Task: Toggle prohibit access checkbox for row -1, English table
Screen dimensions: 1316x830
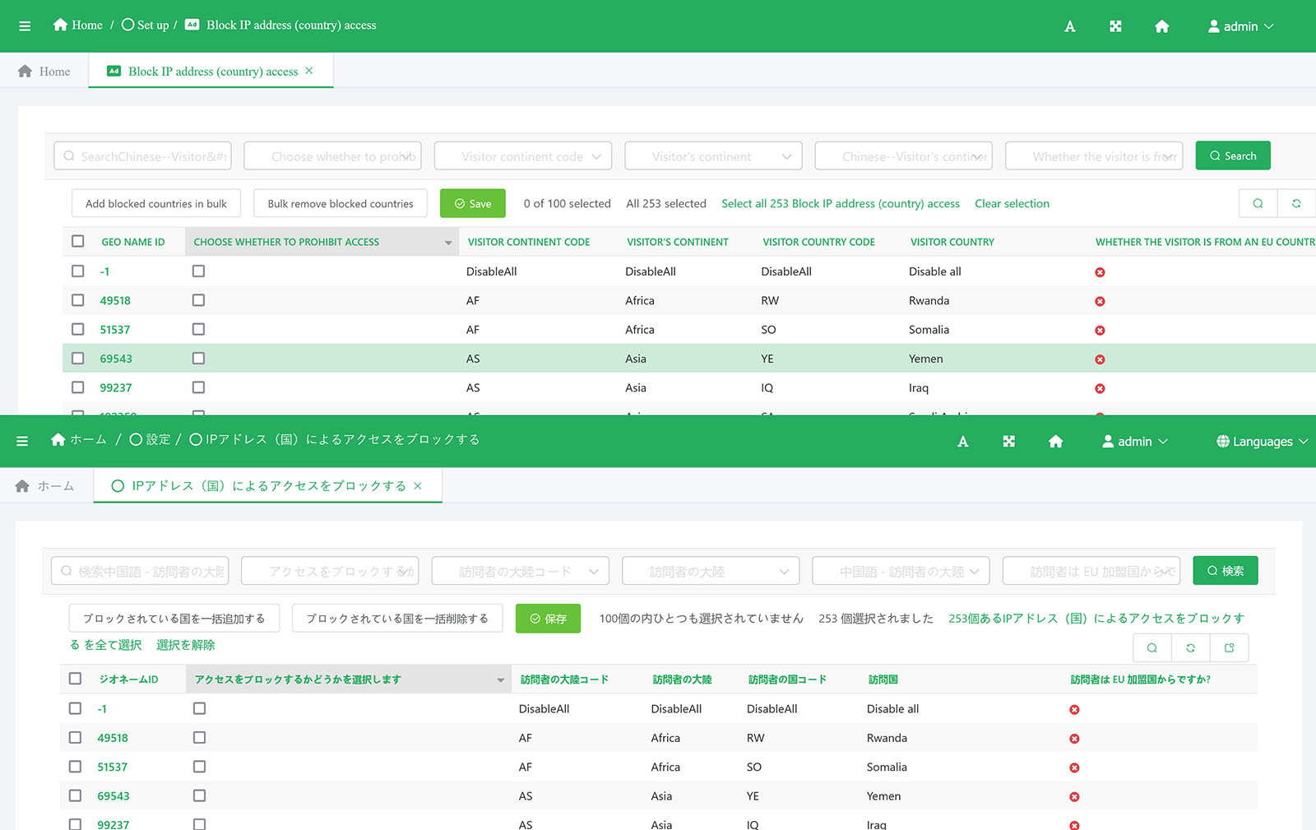Action: click(x=198, y=271)
